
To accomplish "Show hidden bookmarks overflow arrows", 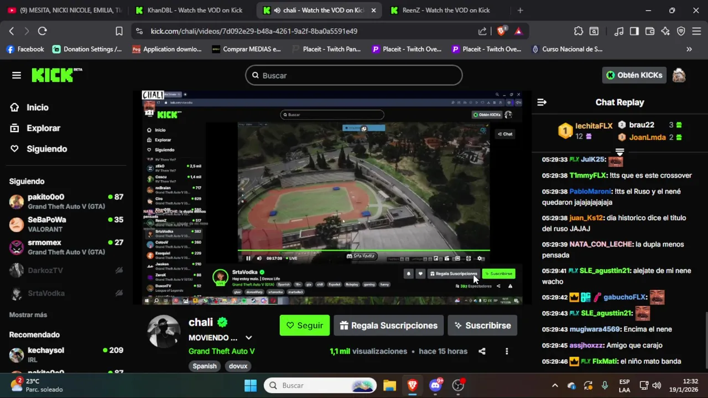I will (689, 49).
